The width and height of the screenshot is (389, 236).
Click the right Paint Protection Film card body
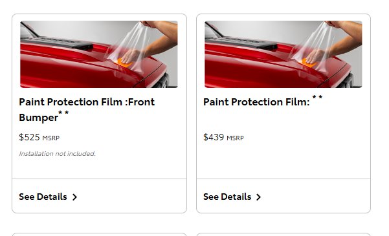point(283,113)
